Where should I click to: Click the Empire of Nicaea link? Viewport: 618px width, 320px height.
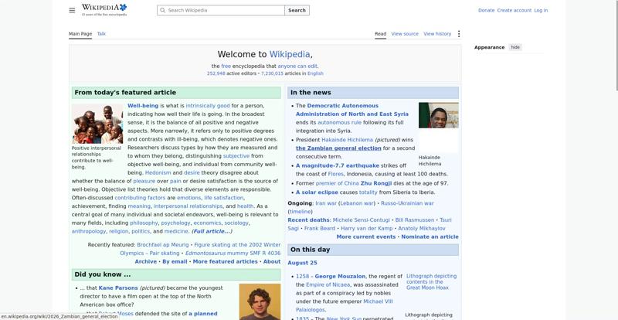328,285
